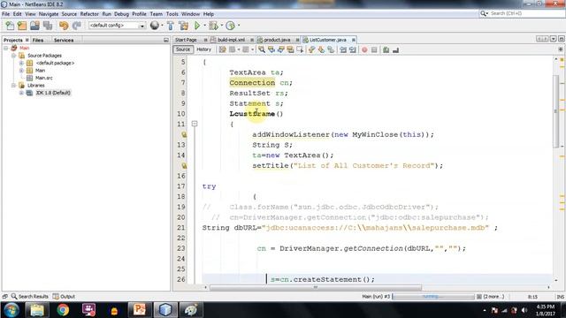Open the Debug menu
Image resolution: width=566 pixels, height=318 pixels.
tap(121, 14)
